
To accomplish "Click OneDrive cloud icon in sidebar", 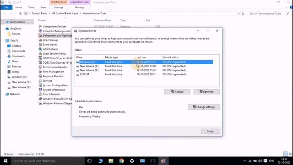I will tap(7, 28).
